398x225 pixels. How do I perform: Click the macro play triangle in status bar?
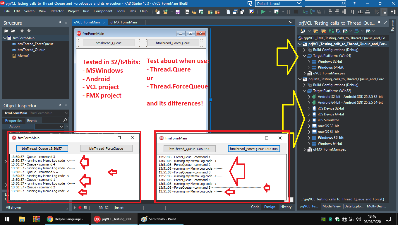(x=75, y=207)
